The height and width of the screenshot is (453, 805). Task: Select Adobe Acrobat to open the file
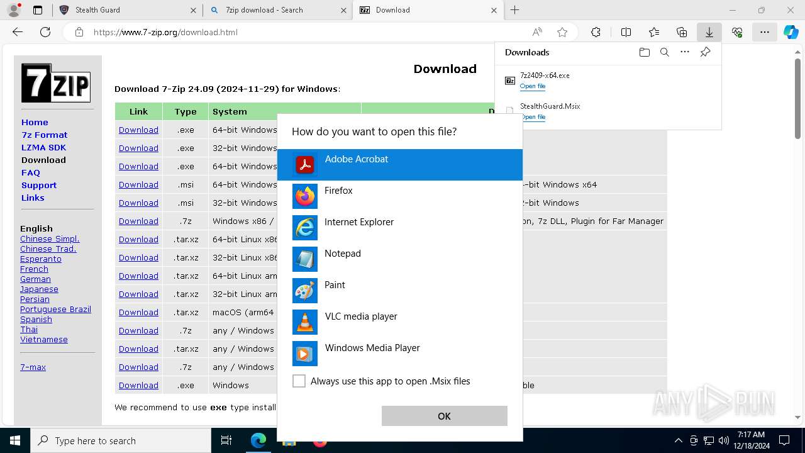400,165
